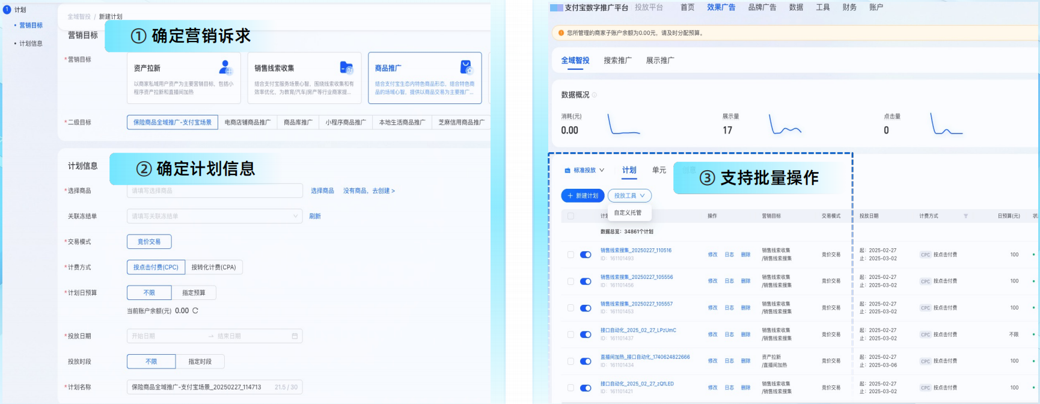This screenshot has width=1040, height=404.
Task: Select 本地生活商品推广 secondary goal
Action: 402,122
